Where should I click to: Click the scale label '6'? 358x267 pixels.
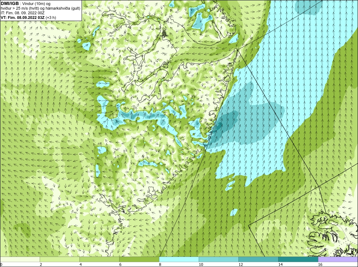point(120,264)
